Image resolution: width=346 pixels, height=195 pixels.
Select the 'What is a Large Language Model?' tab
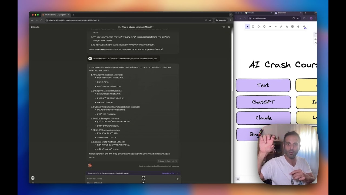tap(55, 15)
